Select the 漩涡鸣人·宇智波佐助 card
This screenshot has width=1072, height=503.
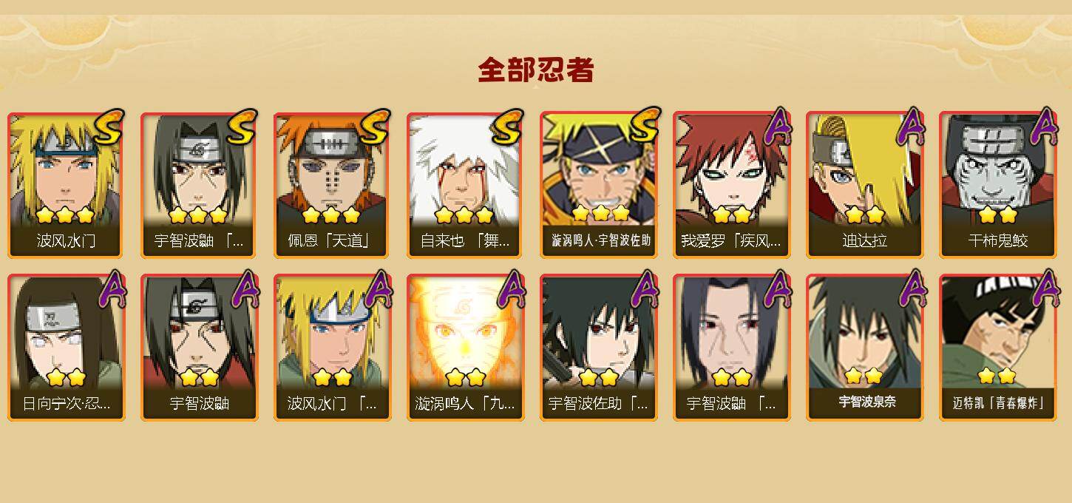point(598,185)
